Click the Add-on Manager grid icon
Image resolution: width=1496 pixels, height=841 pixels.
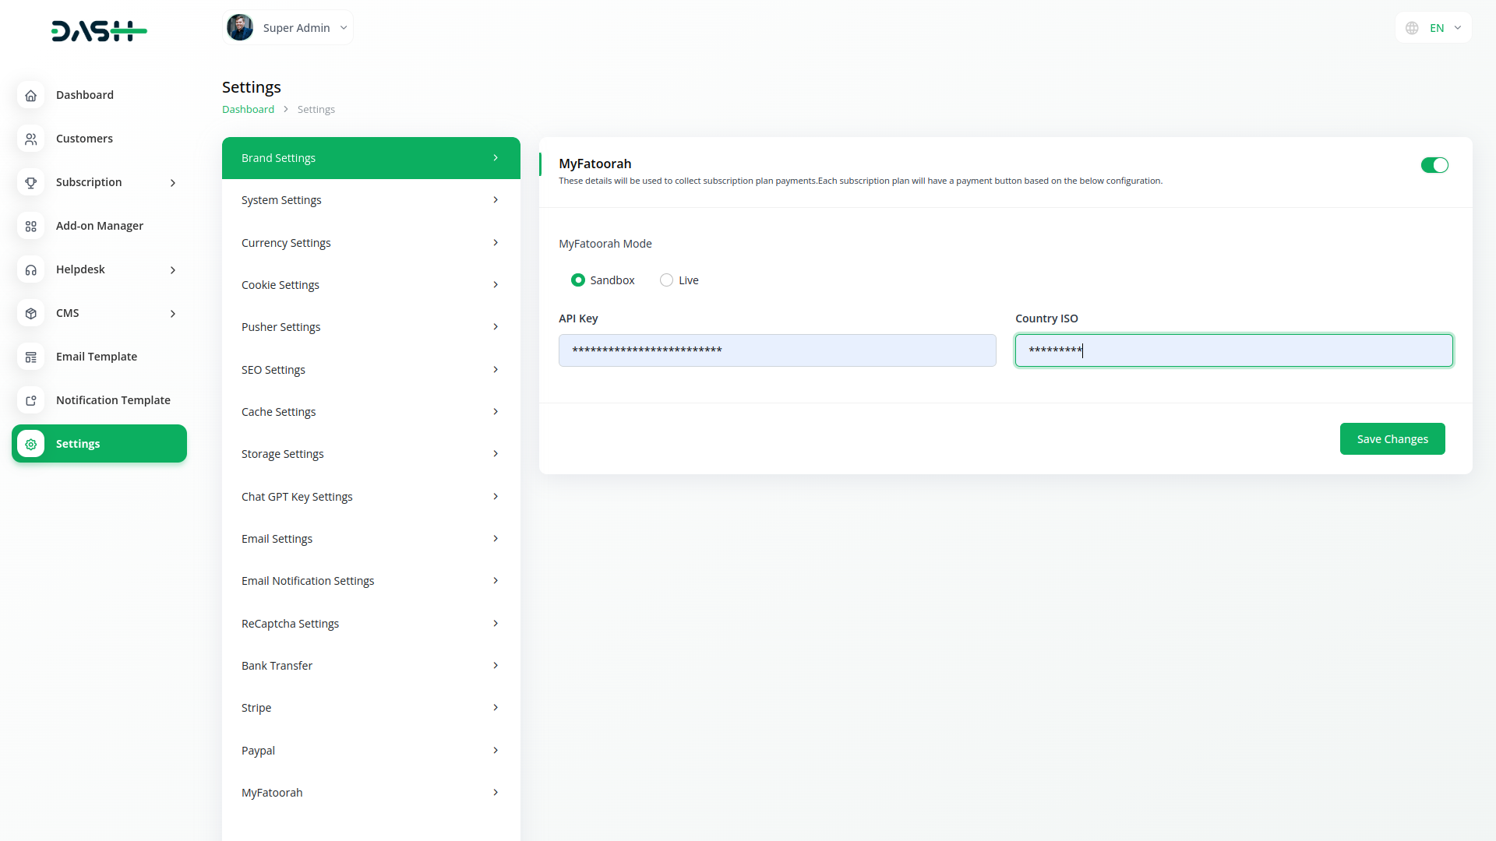click(30, 226)
